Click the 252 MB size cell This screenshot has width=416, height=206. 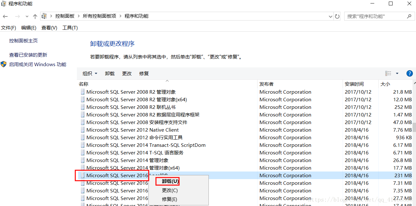coord(403,107)
